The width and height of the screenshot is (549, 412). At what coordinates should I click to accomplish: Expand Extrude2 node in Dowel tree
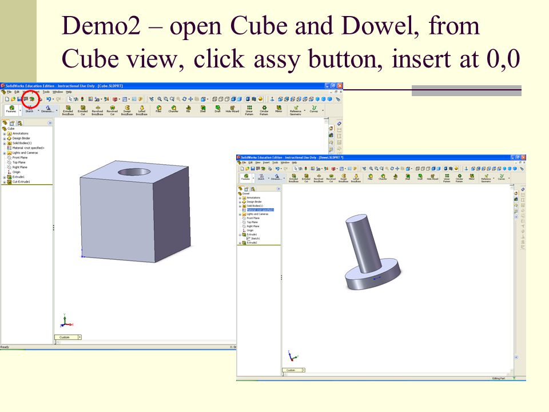click(x=240, y=243)
